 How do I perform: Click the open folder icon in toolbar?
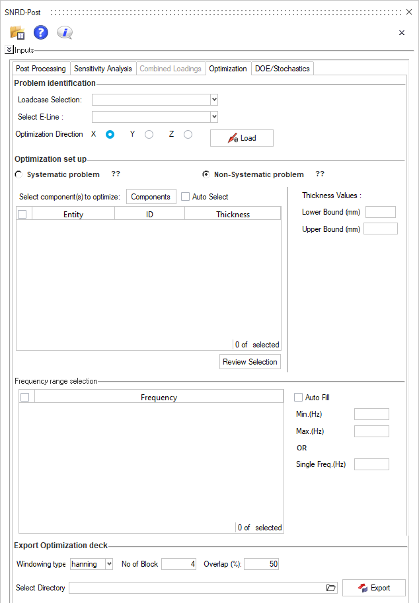[17, 33]
